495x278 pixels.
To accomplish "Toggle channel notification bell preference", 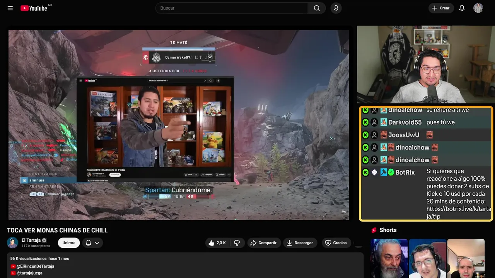I will (x=88, y=243).
